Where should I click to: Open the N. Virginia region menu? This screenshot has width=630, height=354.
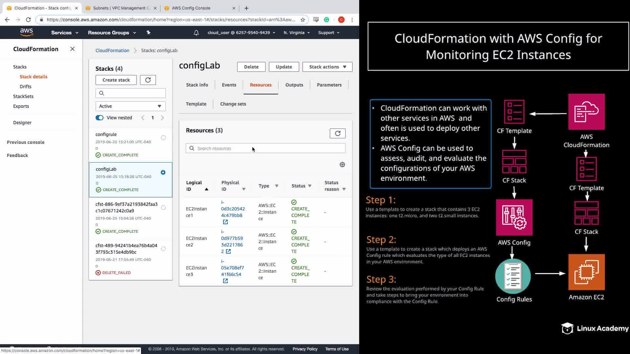296,33
